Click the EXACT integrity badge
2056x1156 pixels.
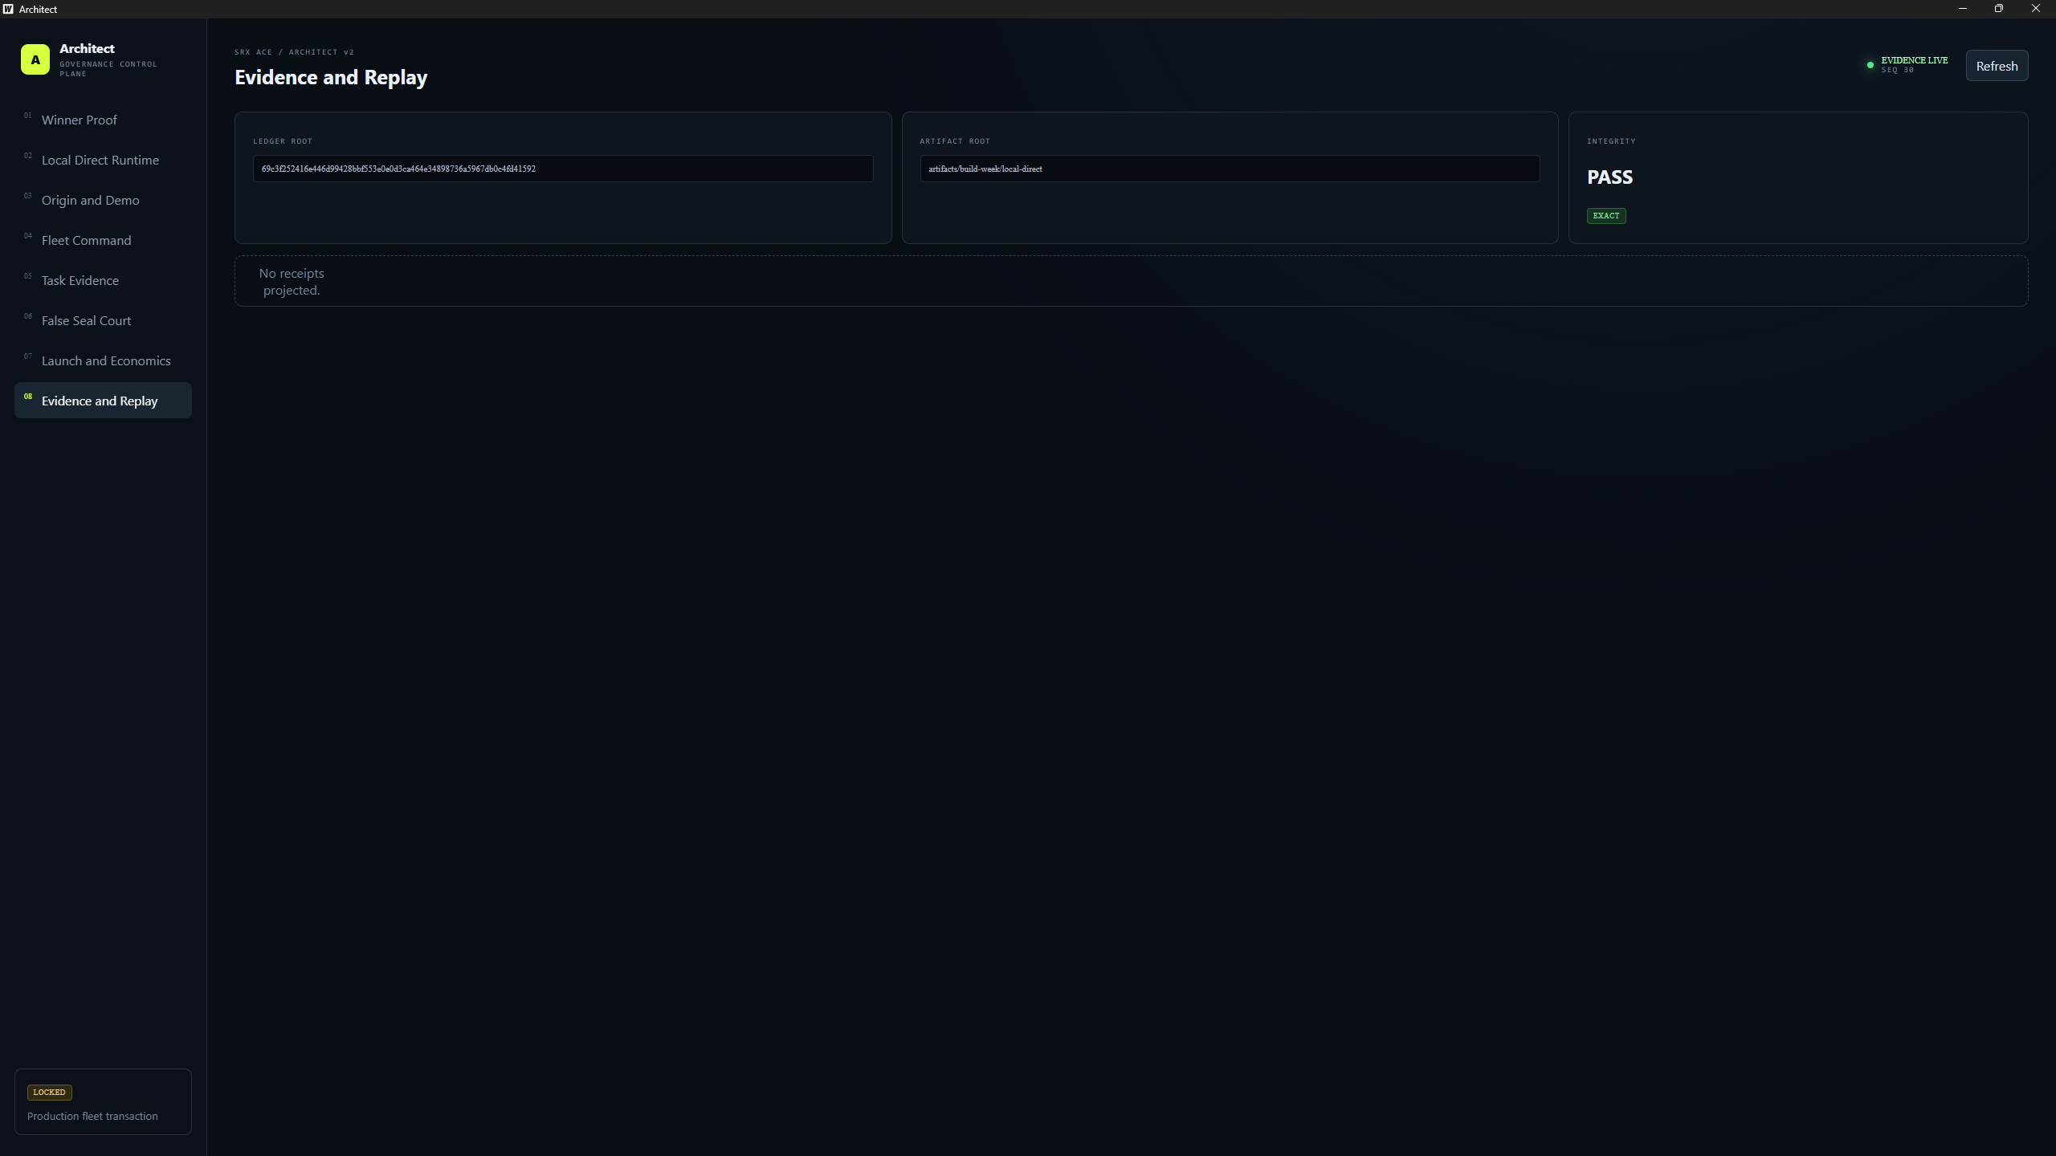point(1606,216)
